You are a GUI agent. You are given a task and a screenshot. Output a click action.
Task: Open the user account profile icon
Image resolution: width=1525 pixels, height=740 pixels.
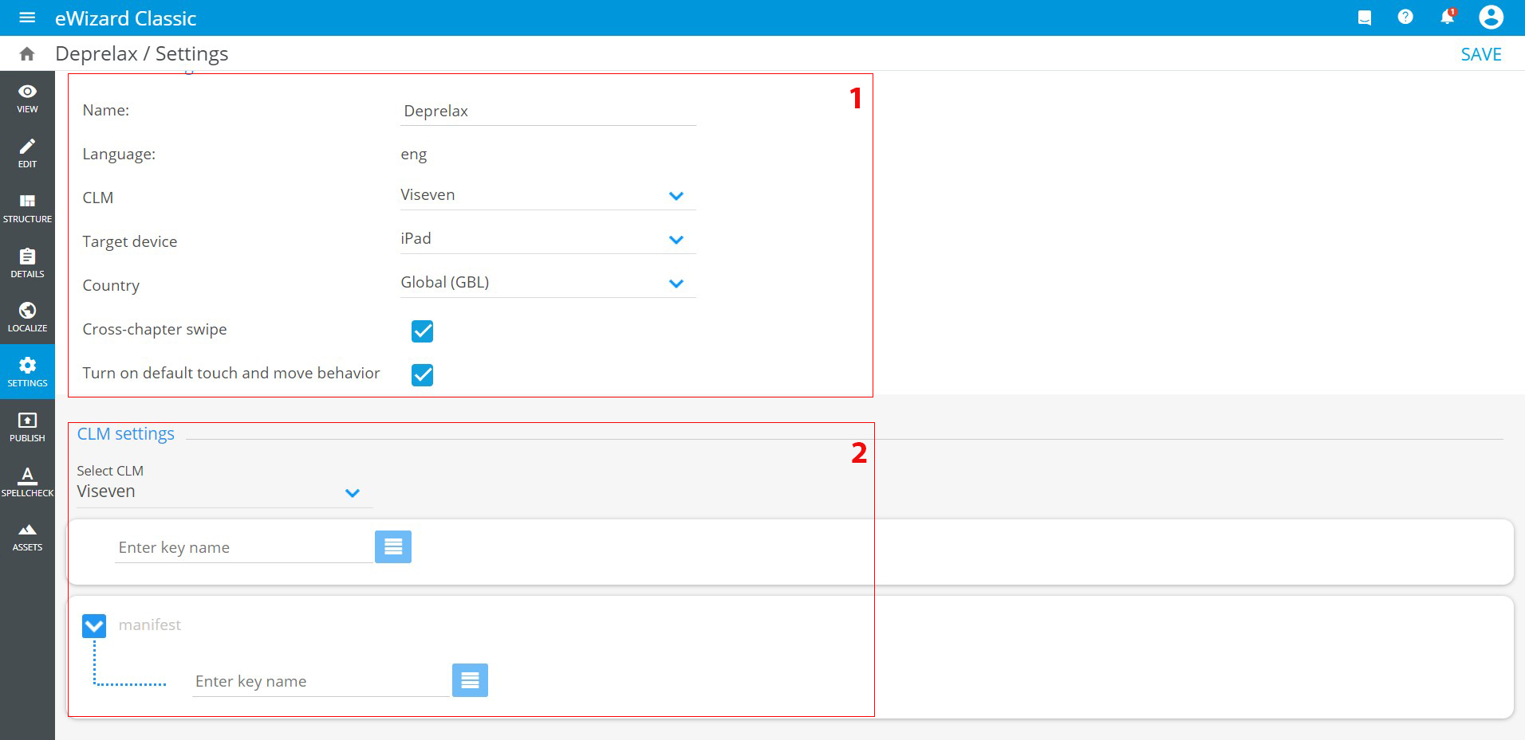tap(1490, 17)
